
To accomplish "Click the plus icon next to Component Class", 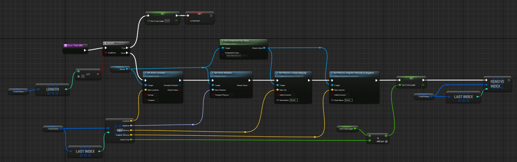I will [244, 56].
